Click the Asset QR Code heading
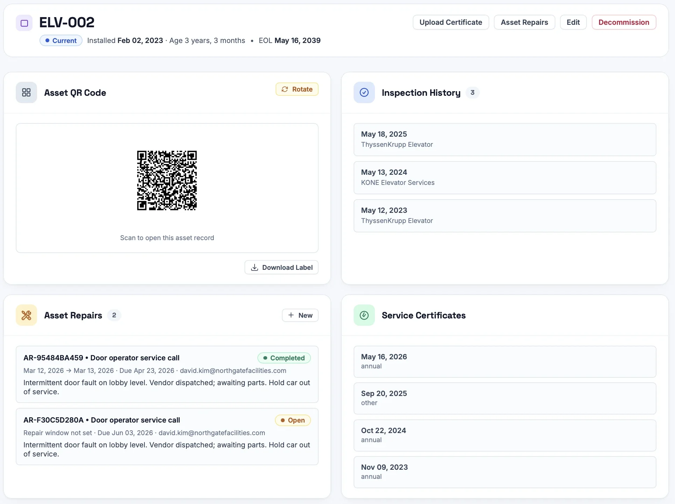The image size is (675, 504). (75, 93)
